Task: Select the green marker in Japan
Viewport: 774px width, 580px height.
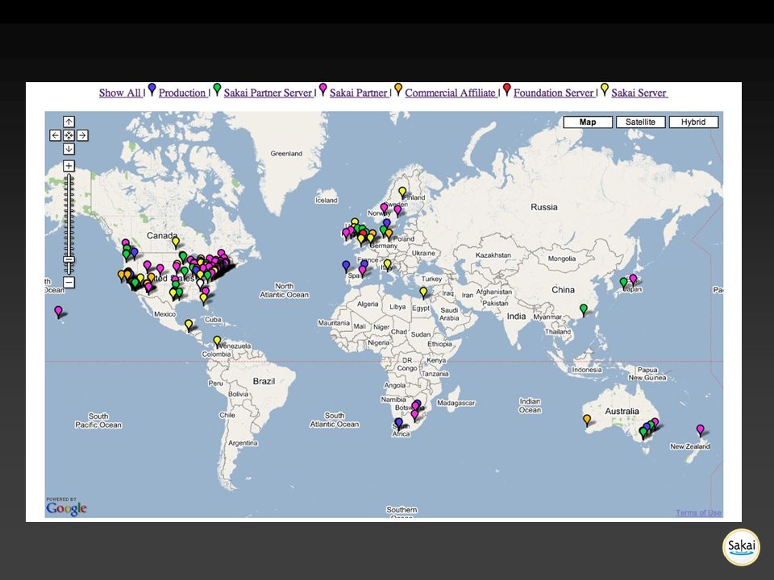Action: [x=623, y=283]
